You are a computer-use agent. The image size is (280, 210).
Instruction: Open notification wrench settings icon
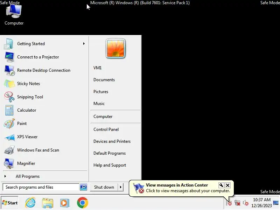pyautogui.click(x=221, y=185)
